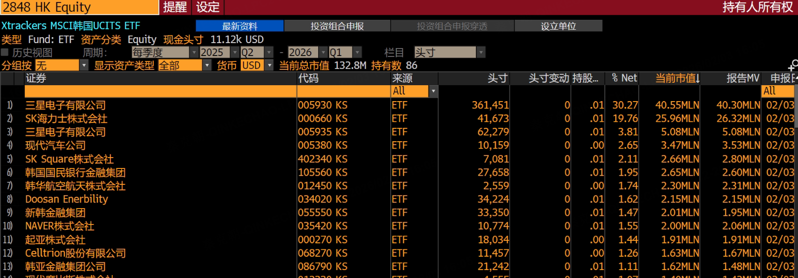Switch to the 投资组合申报穿透 tab
798x278 pixels.
[452, 26]
